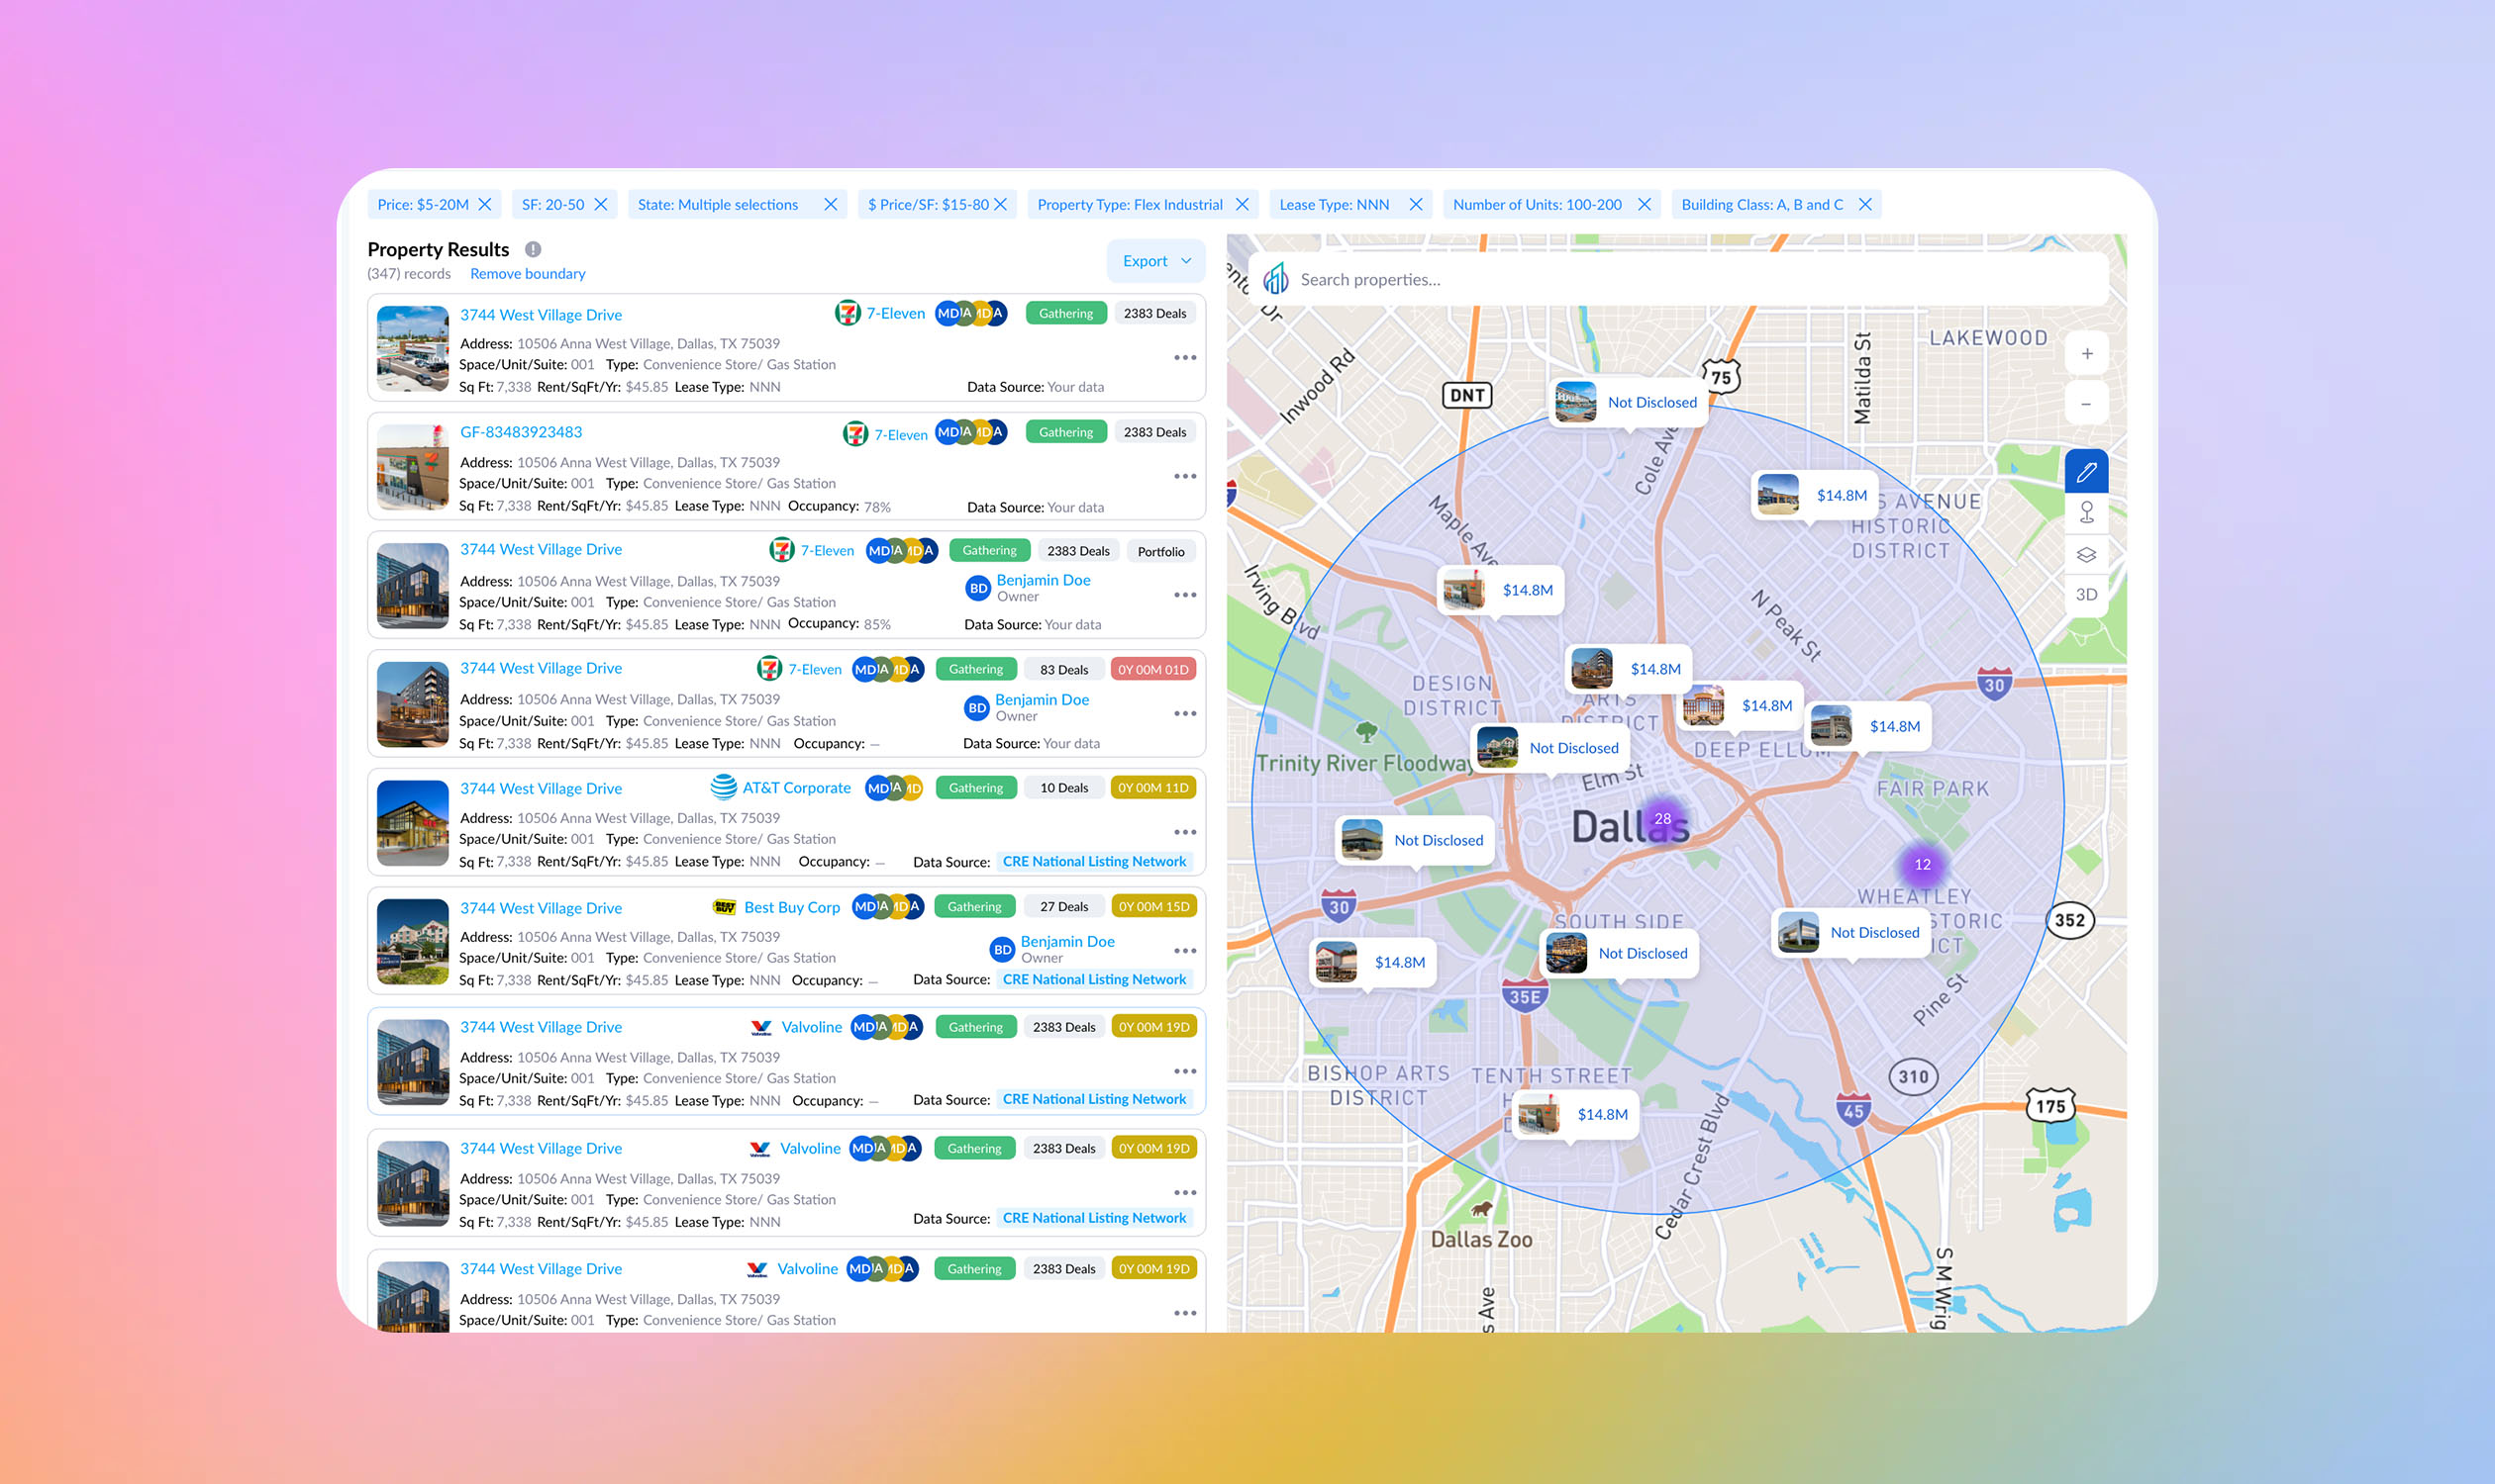
Task: Remove the Price: $5-20M filter chip
Action: pos(484,204)
